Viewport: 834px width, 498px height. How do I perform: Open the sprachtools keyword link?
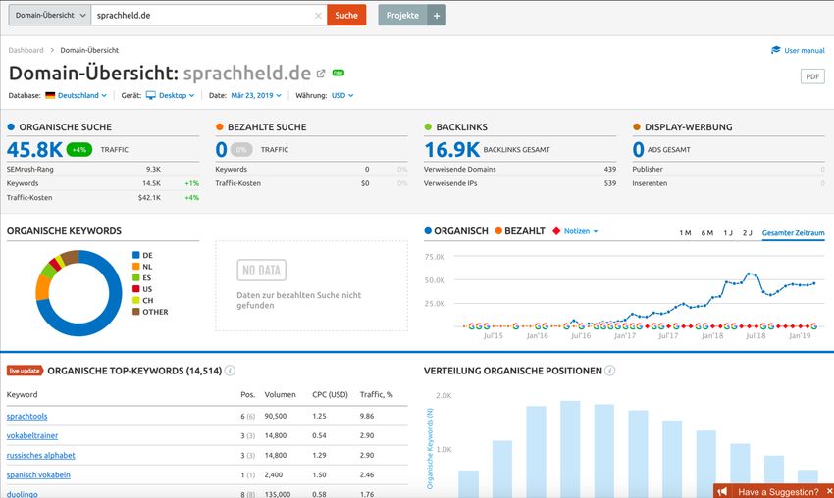[27, 417]
